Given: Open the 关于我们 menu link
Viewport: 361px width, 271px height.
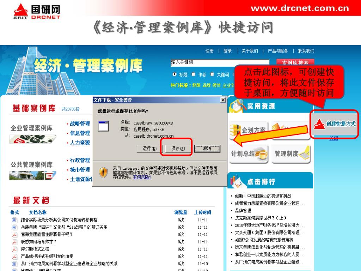Looking at the screenshot, I should pyautogui.click(x=250, y=51).
